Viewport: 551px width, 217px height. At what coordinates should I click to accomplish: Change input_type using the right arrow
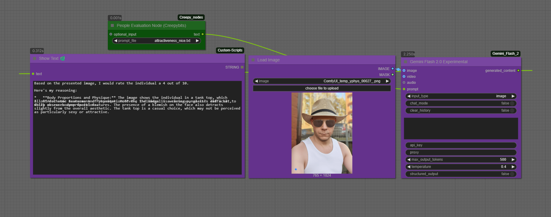513,96
